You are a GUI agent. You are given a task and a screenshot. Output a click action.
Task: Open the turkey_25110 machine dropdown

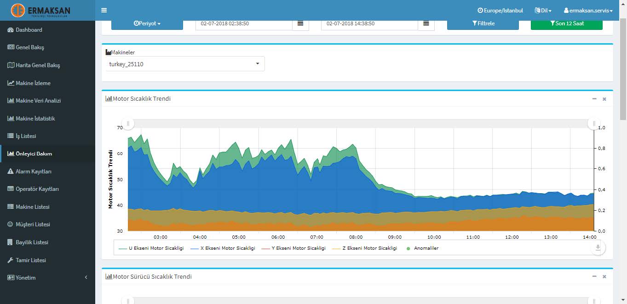(185, 64)
